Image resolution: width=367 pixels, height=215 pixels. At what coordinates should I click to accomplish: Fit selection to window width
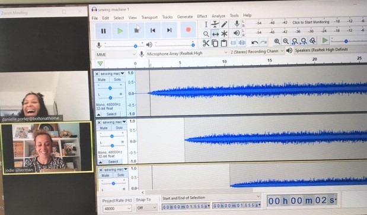295,41
